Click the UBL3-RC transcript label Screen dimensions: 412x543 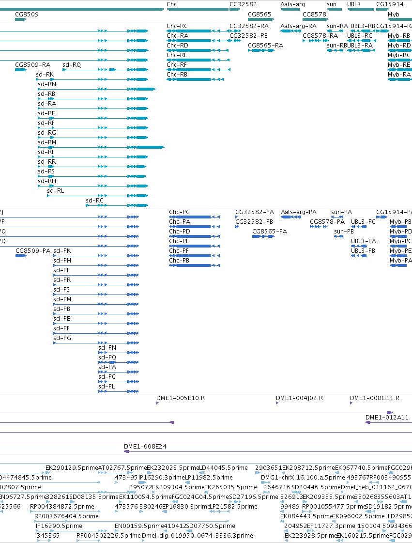(x=360, y=36)
